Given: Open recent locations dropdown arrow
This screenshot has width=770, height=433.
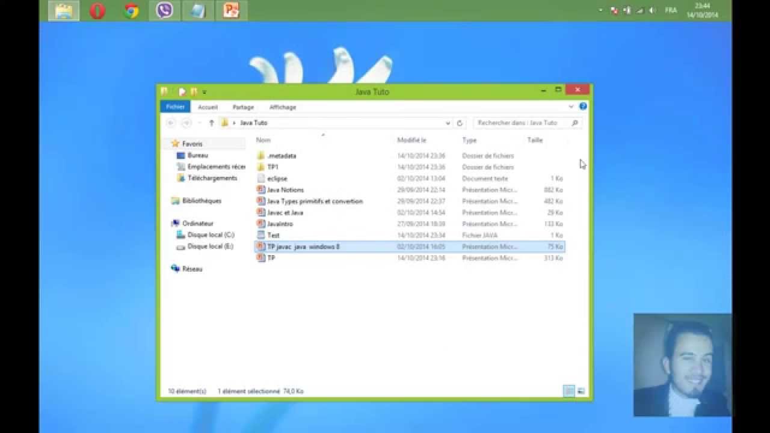Looking at the screenshot, I should point(199,123).
